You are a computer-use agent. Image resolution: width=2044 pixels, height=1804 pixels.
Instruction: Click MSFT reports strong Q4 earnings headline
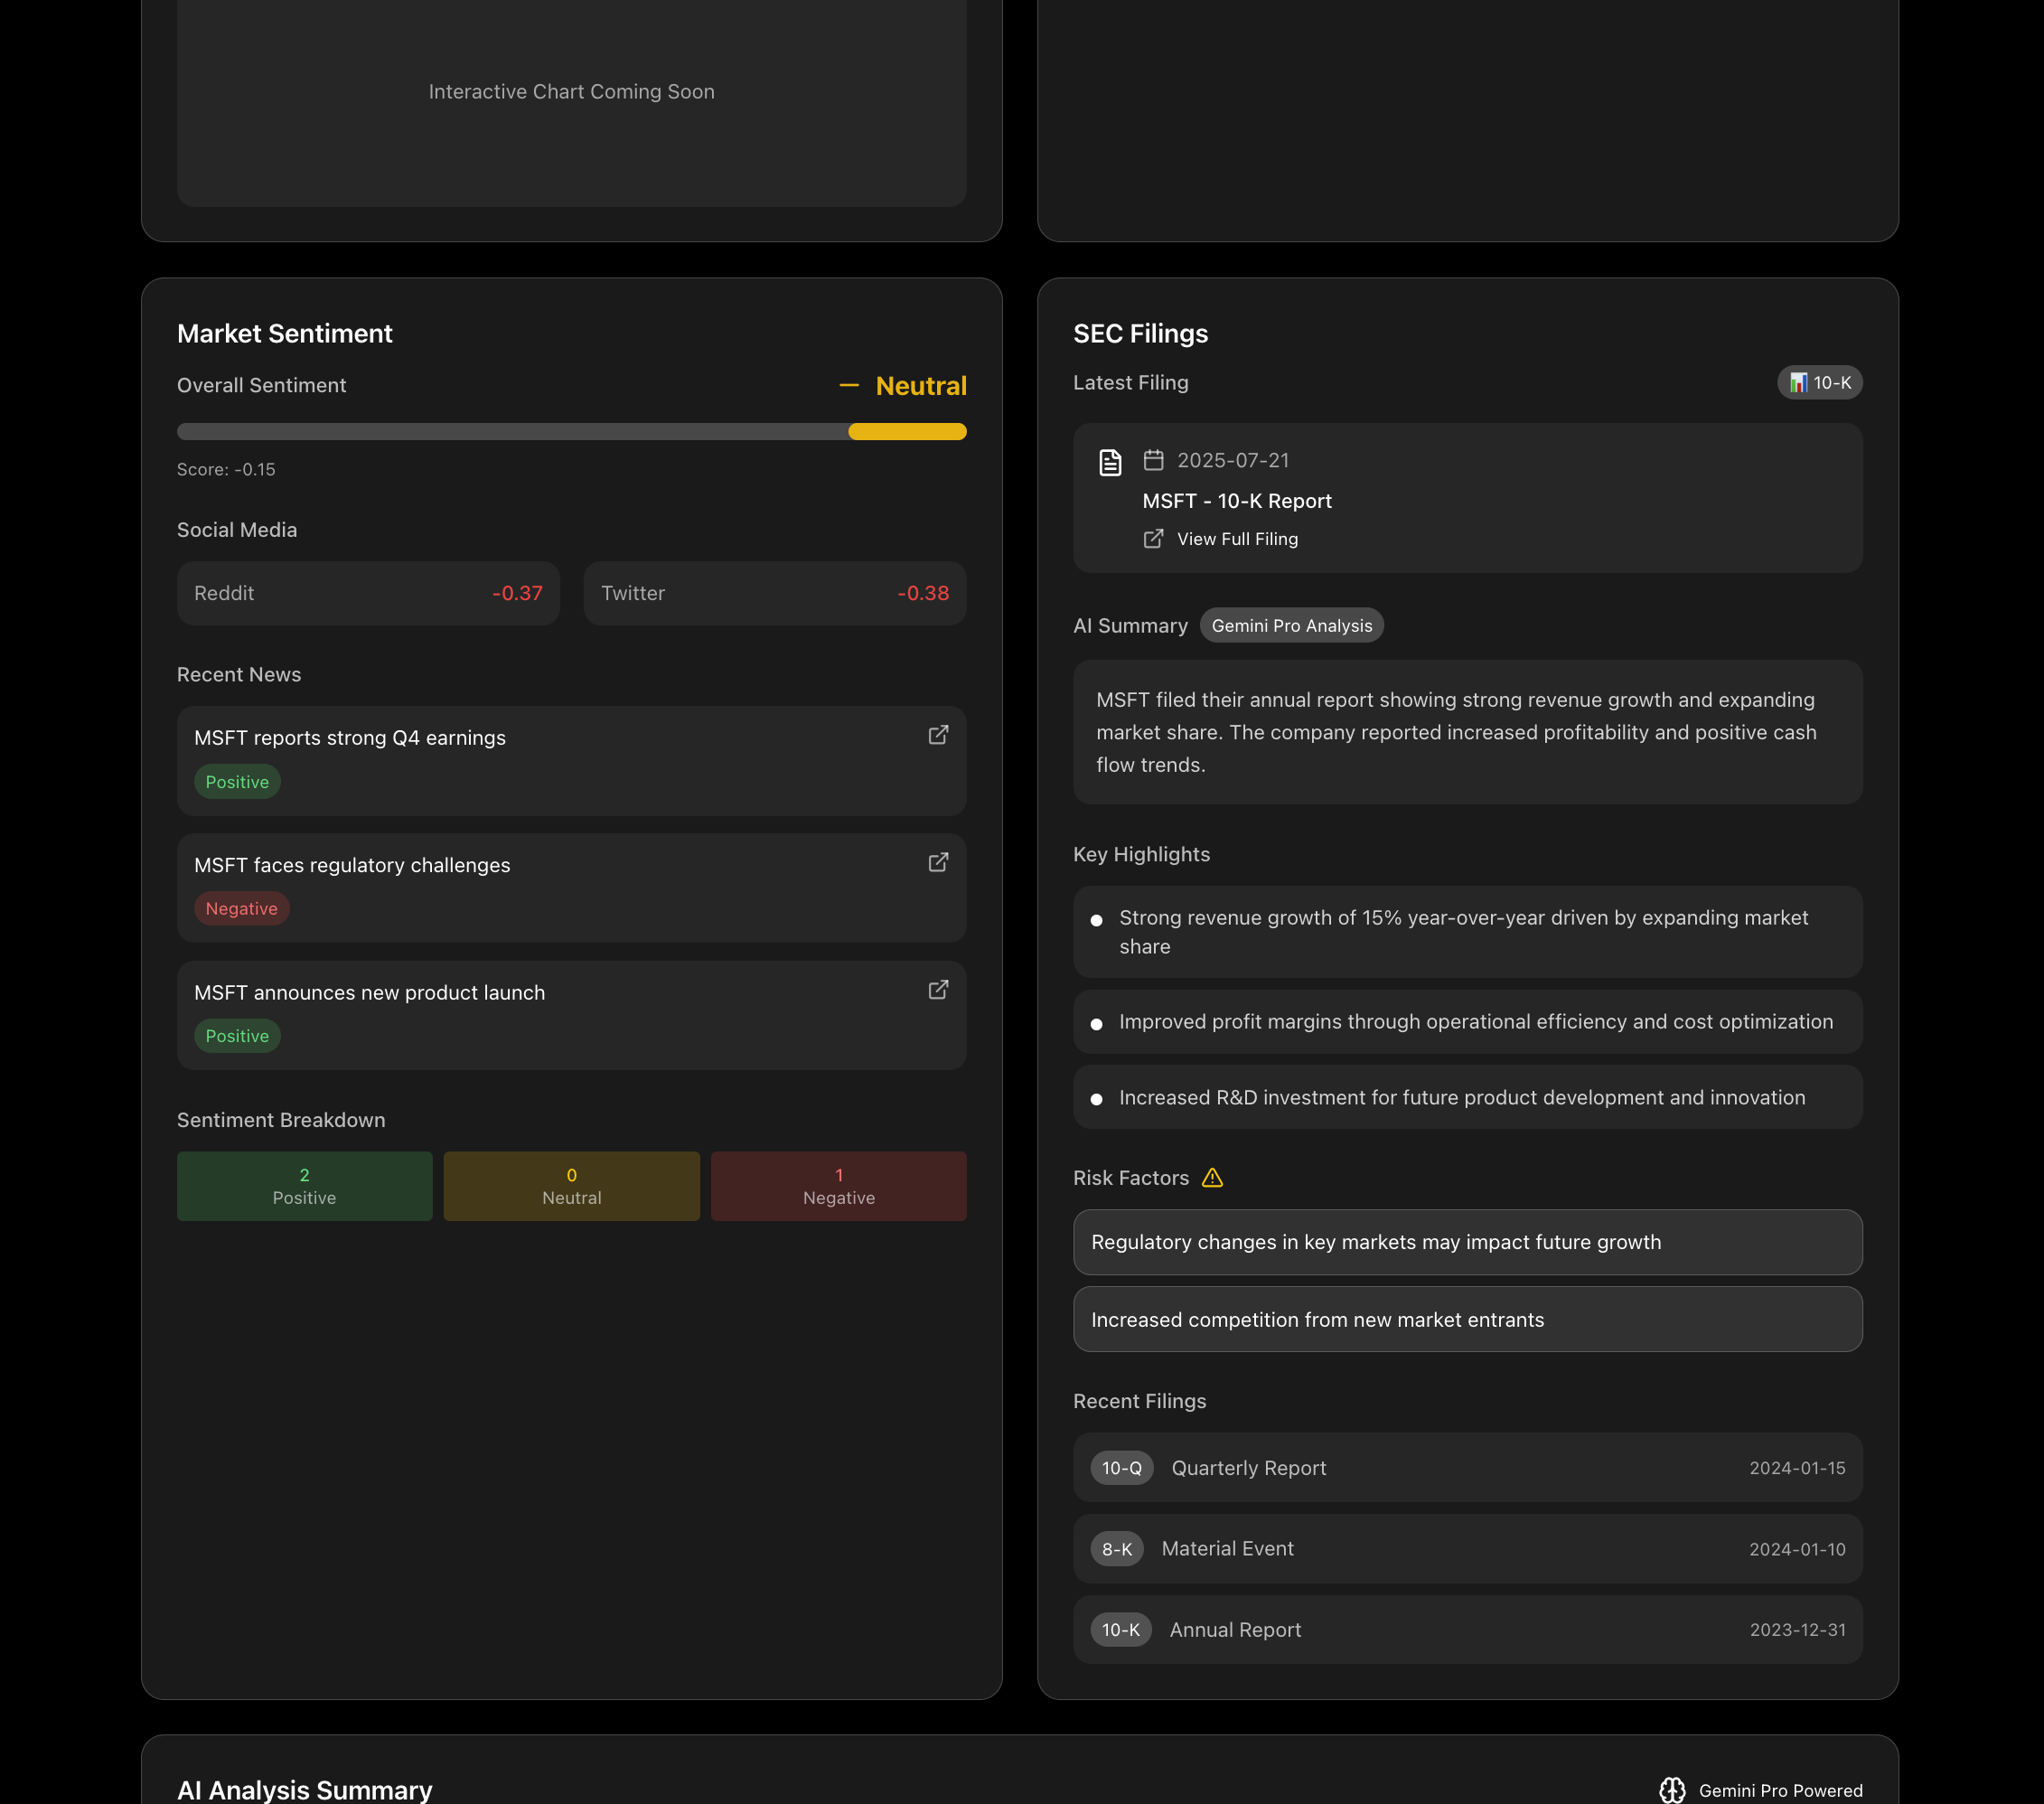[x=349, y=738]
